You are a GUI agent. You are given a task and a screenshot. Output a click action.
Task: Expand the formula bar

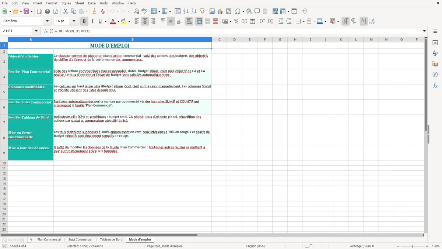tap(424, 31)
